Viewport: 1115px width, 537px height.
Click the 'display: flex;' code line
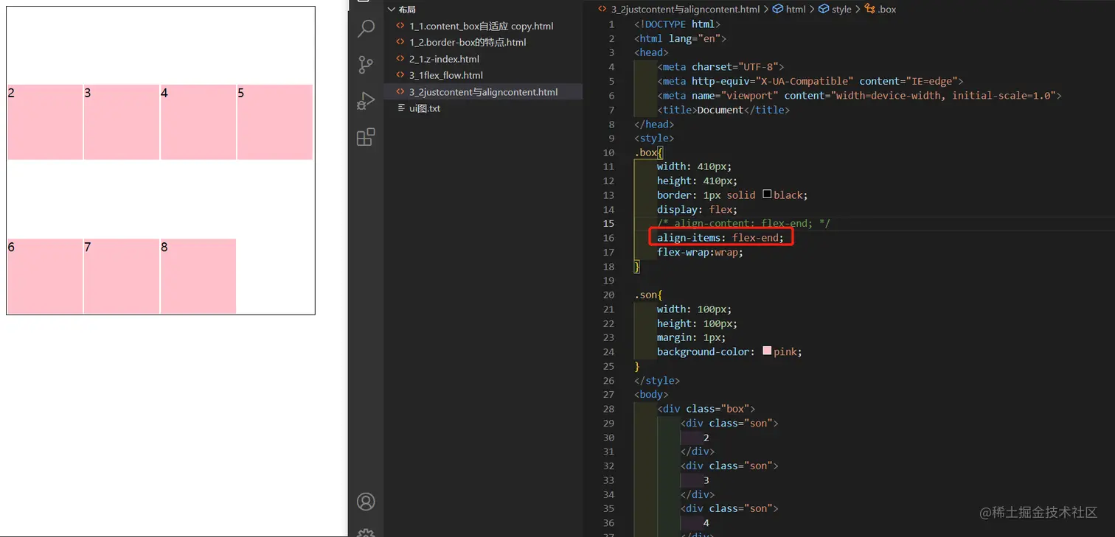697,209
